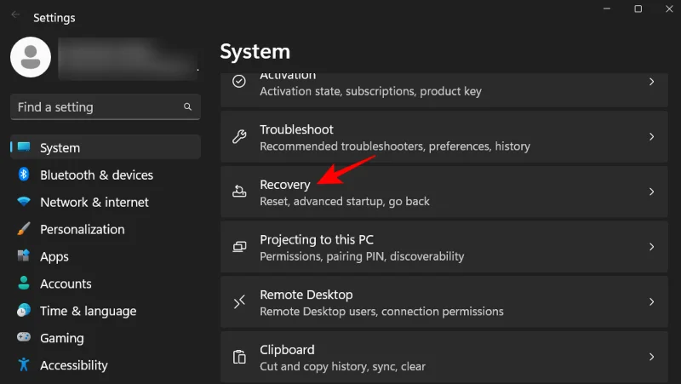681x384 pixels.
Task: Click the search magnifier icon
Action: pyautogui.click(x=187, y=106)
